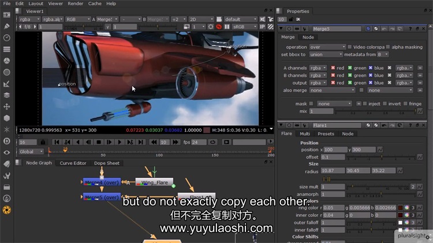The height and width of the screenshot is (243, 433).
Task: Open the metadata from B dropdown
Action: click(x=383, y=54)
